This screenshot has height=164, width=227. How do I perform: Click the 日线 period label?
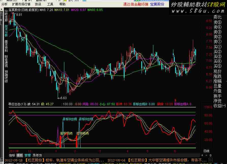[x=206, y=151]
